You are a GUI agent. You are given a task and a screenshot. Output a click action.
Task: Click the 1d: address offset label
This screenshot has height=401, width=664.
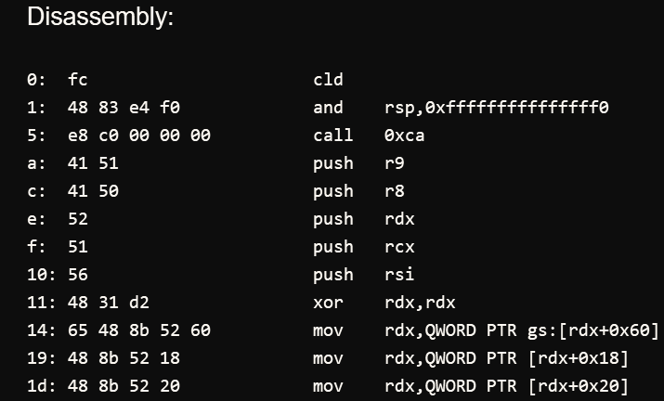click(40, 386)
